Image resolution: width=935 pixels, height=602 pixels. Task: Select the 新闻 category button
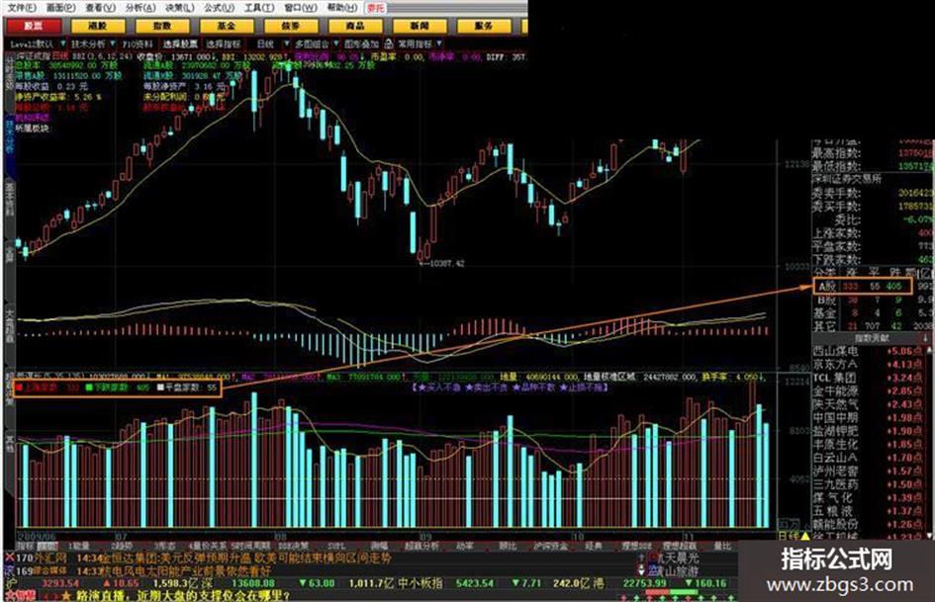pos(420,27)
